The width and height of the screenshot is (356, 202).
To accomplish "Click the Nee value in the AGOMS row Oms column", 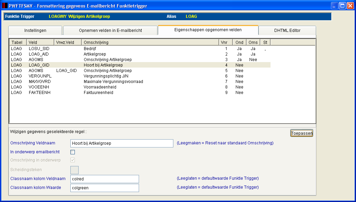I will (253, 60).
